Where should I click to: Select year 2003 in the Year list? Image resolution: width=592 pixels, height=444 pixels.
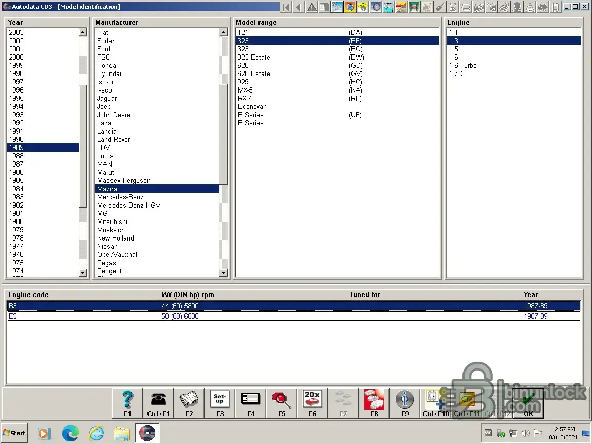[x=43, y=32]
